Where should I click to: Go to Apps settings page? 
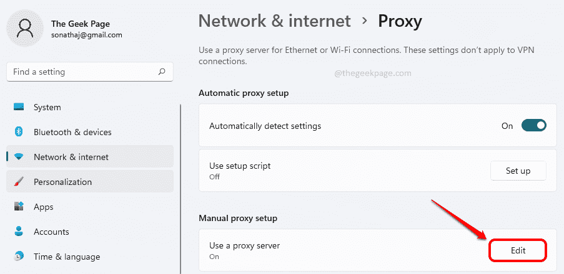[x=44, y=207]
